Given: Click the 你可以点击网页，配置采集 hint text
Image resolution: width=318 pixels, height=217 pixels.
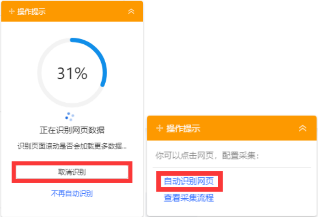Looking at the screenshot, I should [207, 155].
